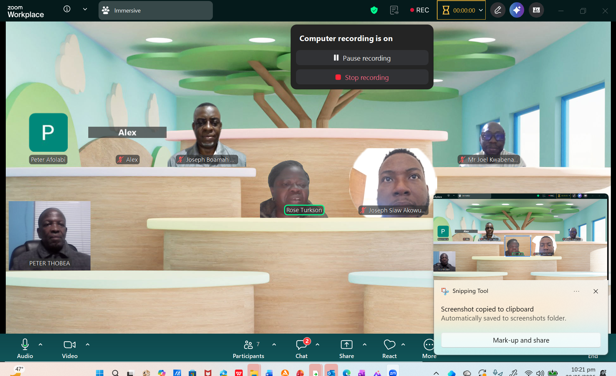616x376 pixels.
Task: Click muted mic icon on Alex's label
Action: point(120,159)
